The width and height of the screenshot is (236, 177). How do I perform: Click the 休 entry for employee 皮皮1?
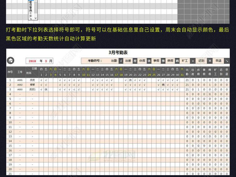pyautogui.click(x=46, y=90)
